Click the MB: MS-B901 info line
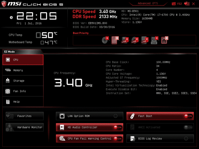The width and height of the screenshot is (199, 149). (130, 11)
